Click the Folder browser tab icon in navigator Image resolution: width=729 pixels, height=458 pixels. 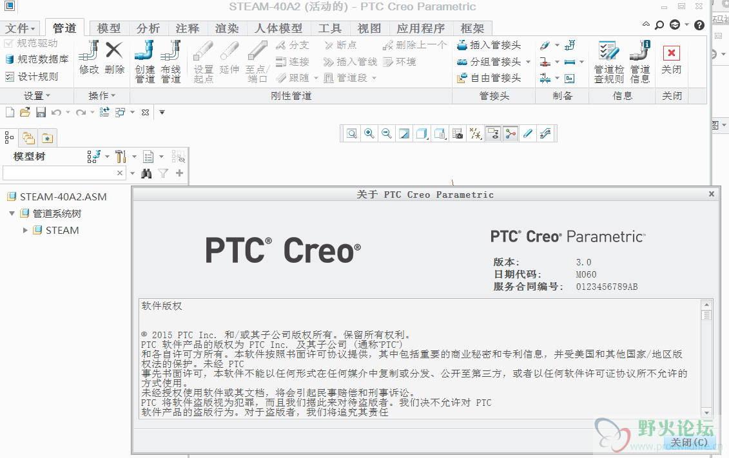tap(29, 138)
